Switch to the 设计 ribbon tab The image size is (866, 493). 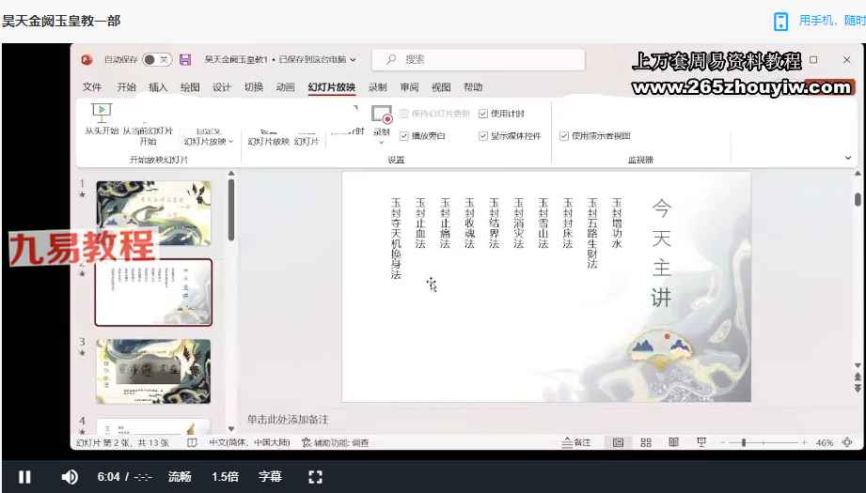point(222,87)
